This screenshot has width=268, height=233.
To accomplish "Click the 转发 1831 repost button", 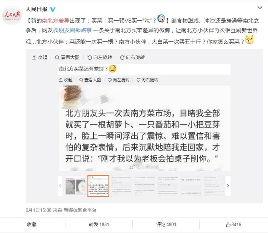I will 99,225.
